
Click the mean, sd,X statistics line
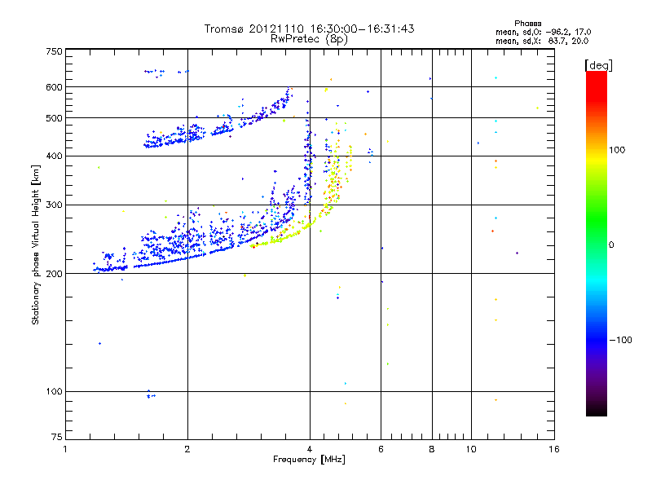tap(542, 41)
